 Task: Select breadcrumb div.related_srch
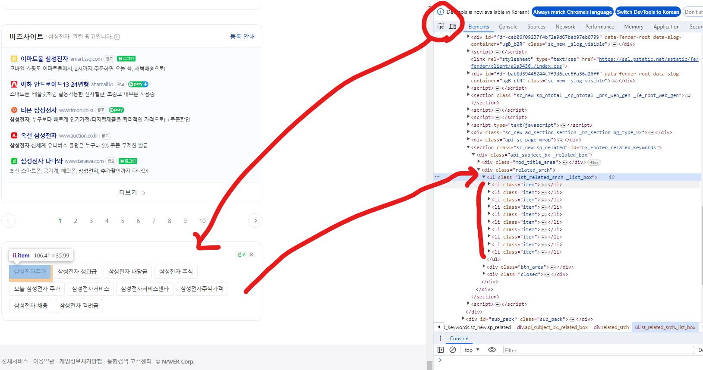pos(611,327)
